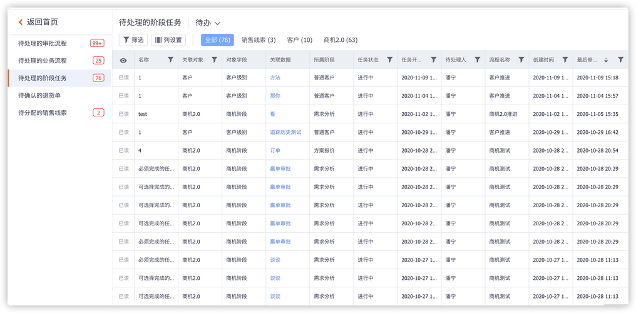Open 待分配的销售线索 in the sidebar
Image resolution: width=636 pixels, height=313 pixels.
click(x=59, y=113)
